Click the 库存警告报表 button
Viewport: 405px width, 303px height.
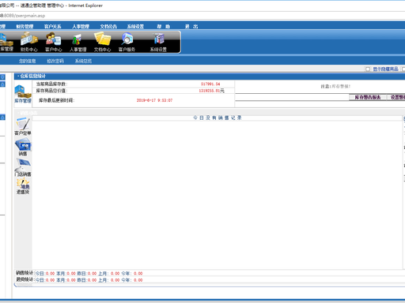tap(368, 97)
